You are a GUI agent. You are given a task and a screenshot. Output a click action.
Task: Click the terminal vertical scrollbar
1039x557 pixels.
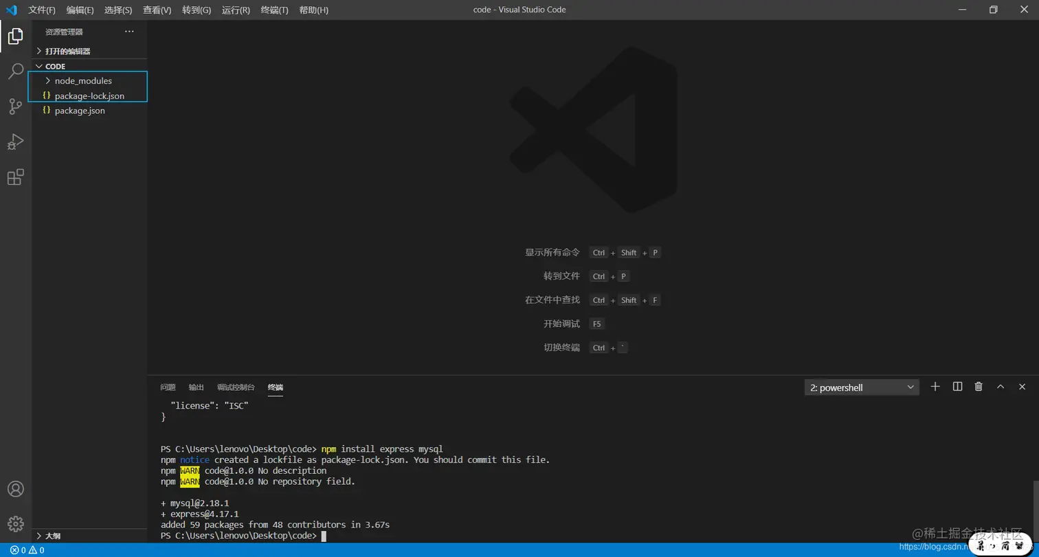tap(1035, 510)
